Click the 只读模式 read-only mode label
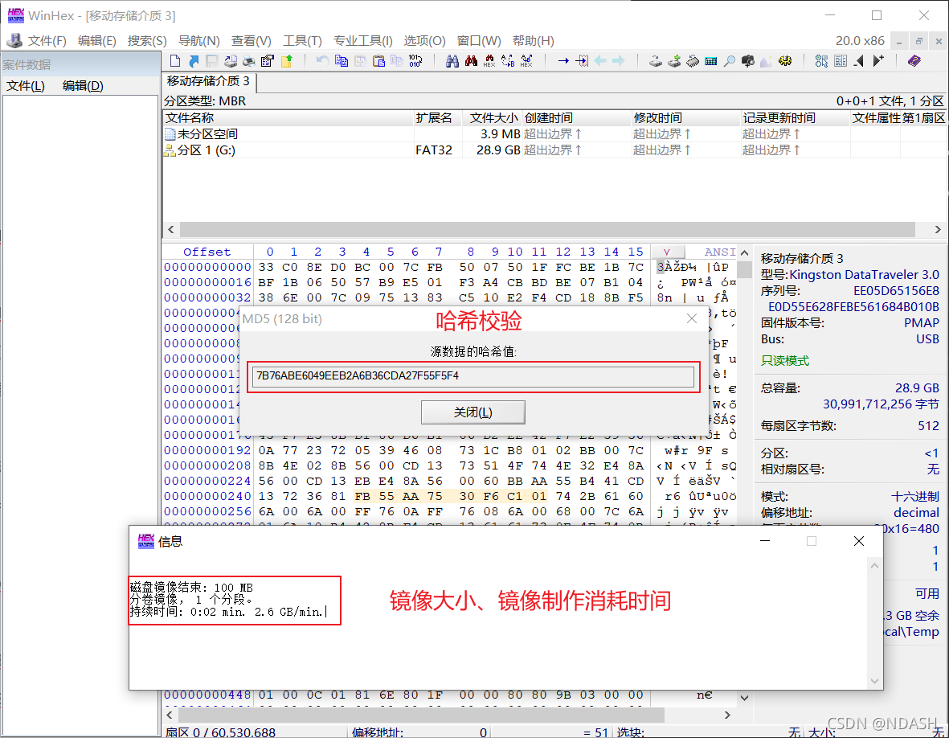The width and height of the screenshot is (949, 738). (784, 361)
